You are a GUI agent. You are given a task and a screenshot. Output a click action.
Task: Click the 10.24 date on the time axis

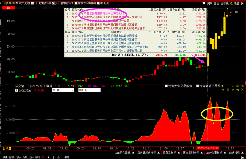click(130, 148)
